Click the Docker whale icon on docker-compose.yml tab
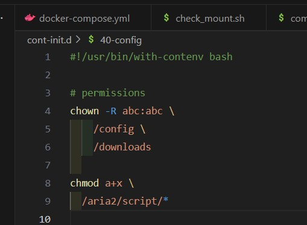This screenshot has height=225, width=307. 30,18
